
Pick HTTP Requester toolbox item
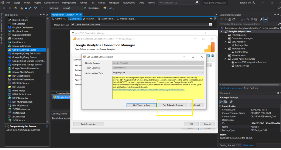click(x=20, y=98)
